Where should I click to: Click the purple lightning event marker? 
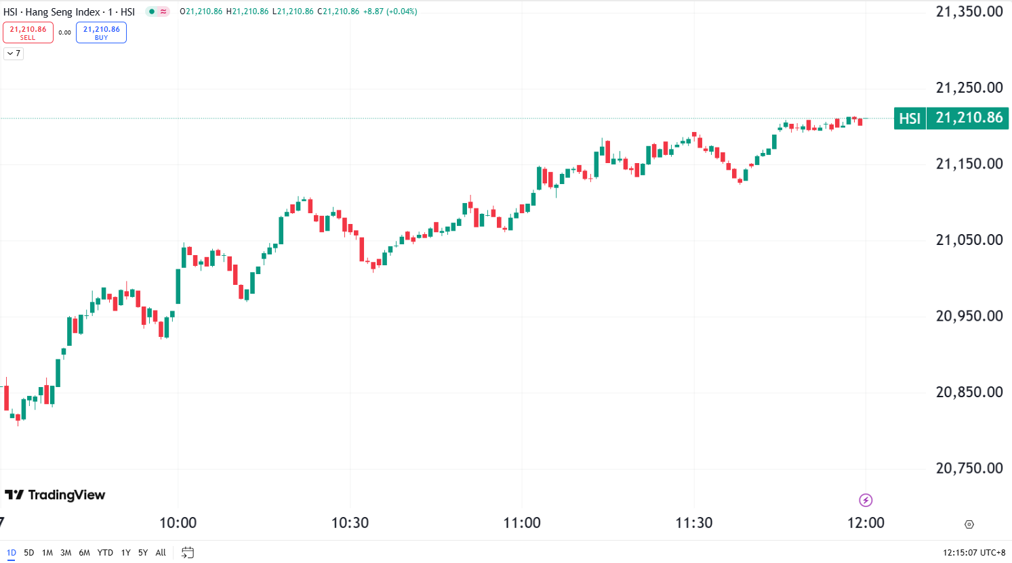tap(866, 500)
